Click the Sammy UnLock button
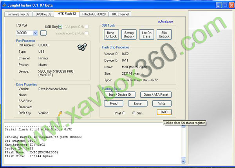 pyautogui.click(x=129, y=34)
